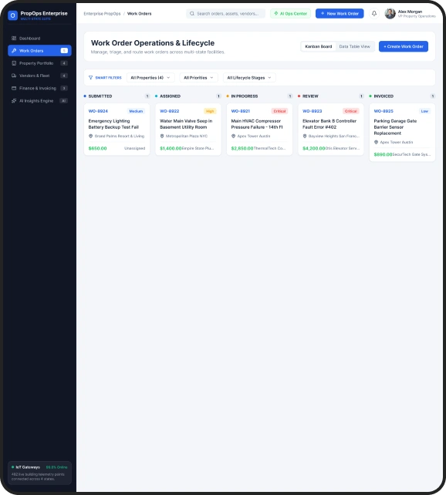This screenshot has width=446, height=495.
Task: Click the Critical badge on WO-8923
Action: point(351,111)
